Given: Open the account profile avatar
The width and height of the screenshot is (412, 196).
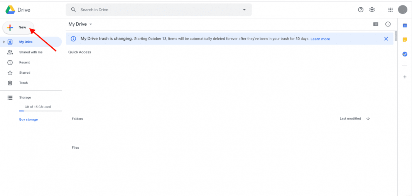Looking at the screenshot, I should pyautogui.click(x=402, y=10).
